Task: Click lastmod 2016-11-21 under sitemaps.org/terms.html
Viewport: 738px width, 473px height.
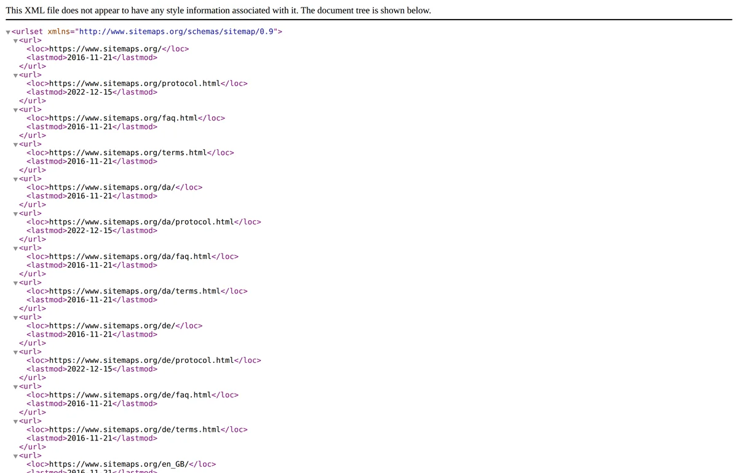Action: (x=89, y=161)
